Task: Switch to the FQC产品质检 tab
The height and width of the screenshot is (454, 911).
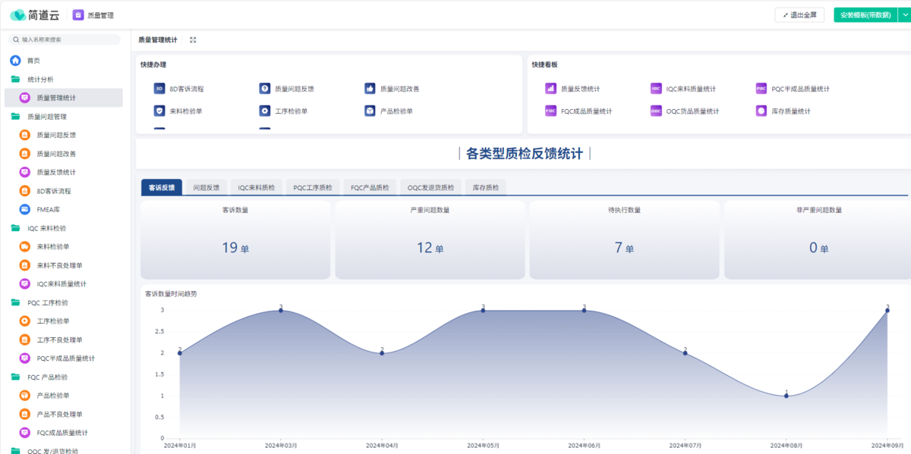Action: [370, 187]
